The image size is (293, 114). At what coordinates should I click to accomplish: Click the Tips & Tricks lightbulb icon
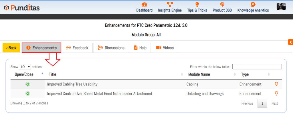(x=197, y=5)
